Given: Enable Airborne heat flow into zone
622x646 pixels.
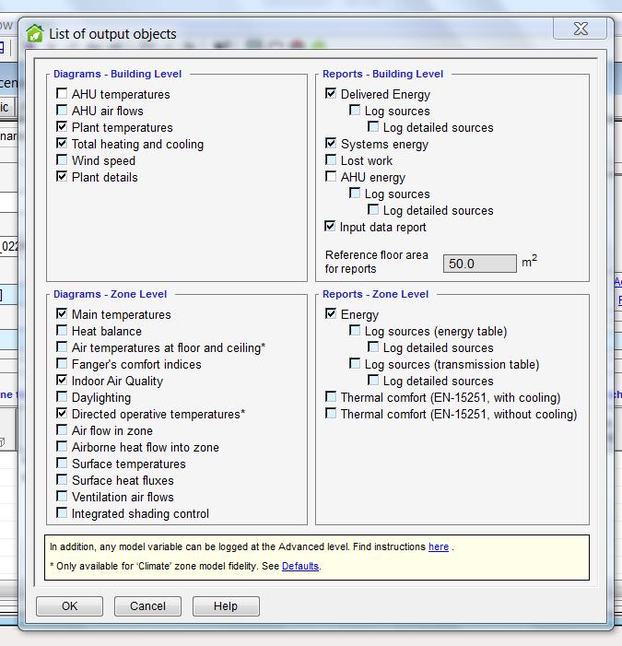Looking at the screenshot, I should point(62,447).
